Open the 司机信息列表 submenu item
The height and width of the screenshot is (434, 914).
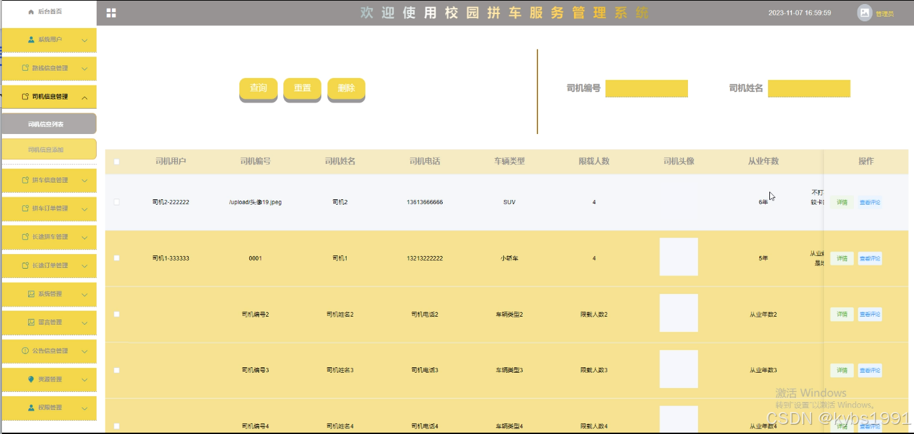tap(48, 123)
